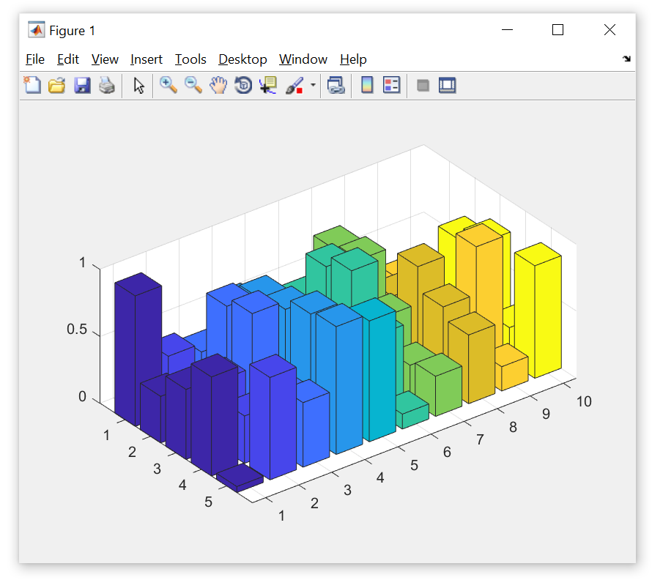Open the Desktop menu
This screenshot has height=580, width=652.
(x=242, y=59)
